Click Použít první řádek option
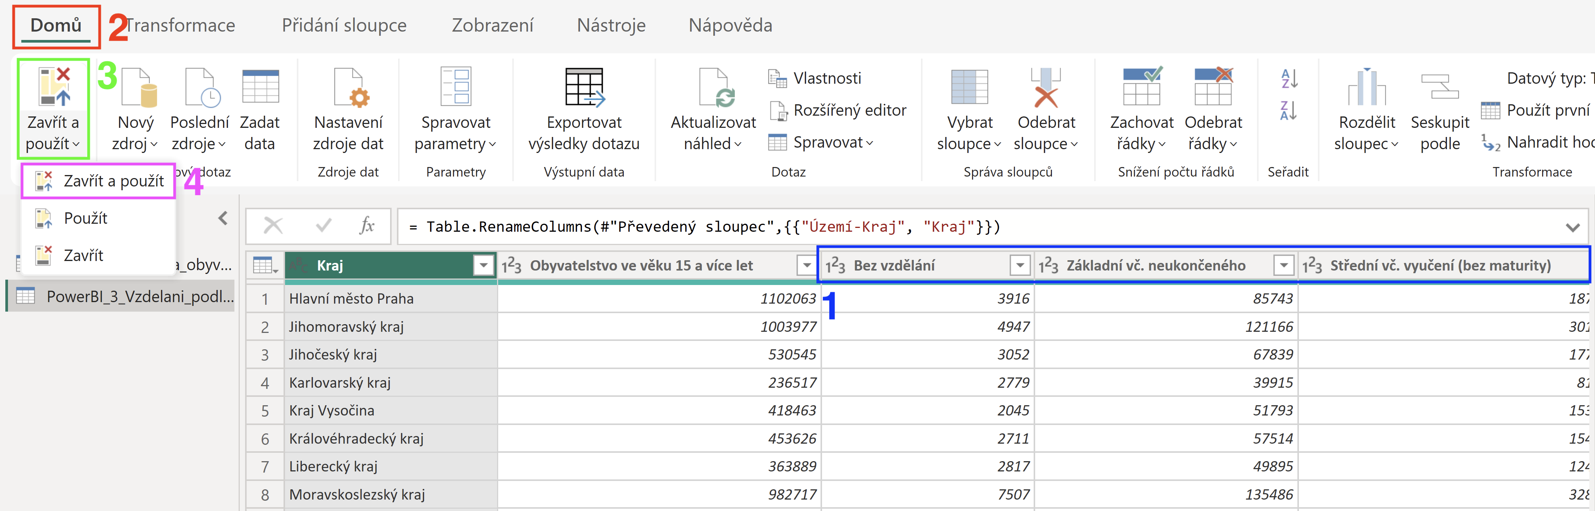 [x=1537, y=110]
